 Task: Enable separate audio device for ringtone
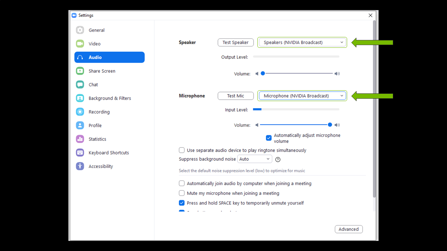pos(182,150)
